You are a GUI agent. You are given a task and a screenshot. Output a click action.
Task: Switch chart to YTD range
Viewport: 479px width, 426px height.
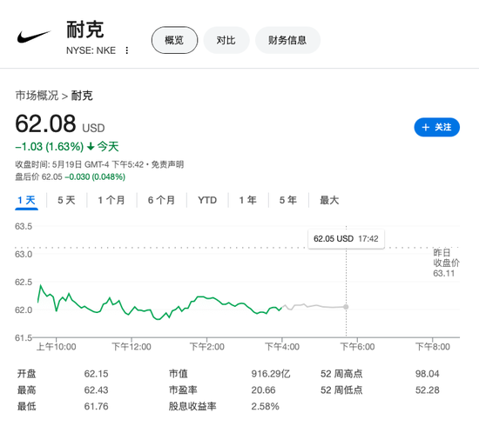[207, 200]
